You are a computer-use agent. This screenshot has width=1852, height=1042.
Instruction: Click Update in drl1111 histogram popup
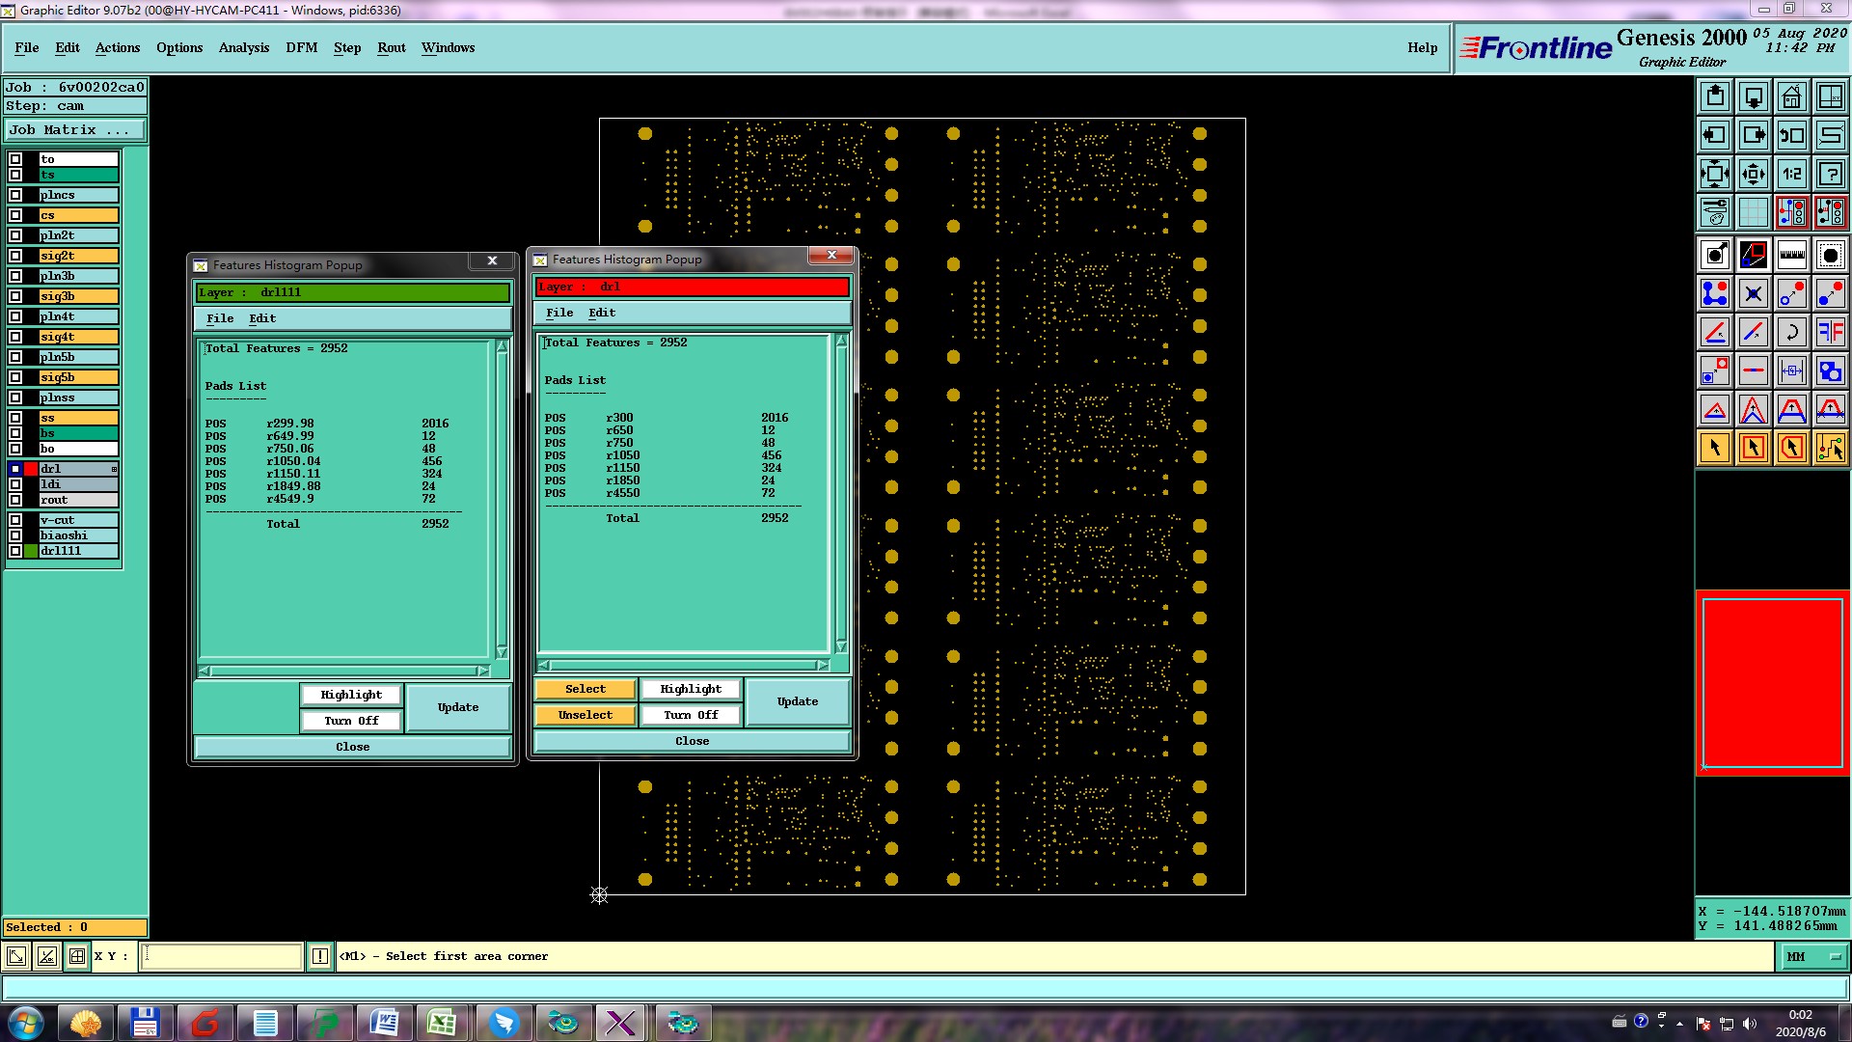(x=457, y=707)
